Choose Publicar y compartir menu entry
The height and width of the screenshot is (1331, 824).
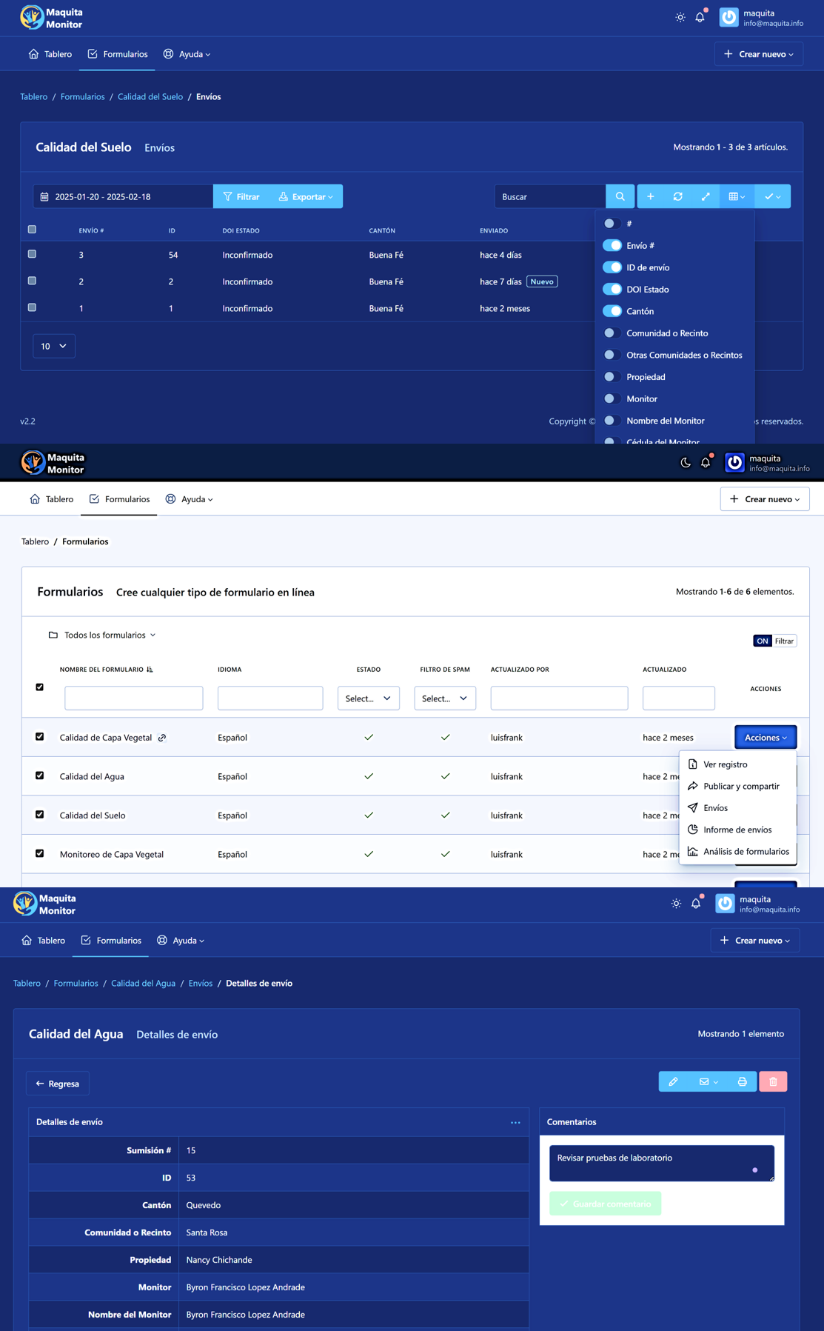point(740,786)
